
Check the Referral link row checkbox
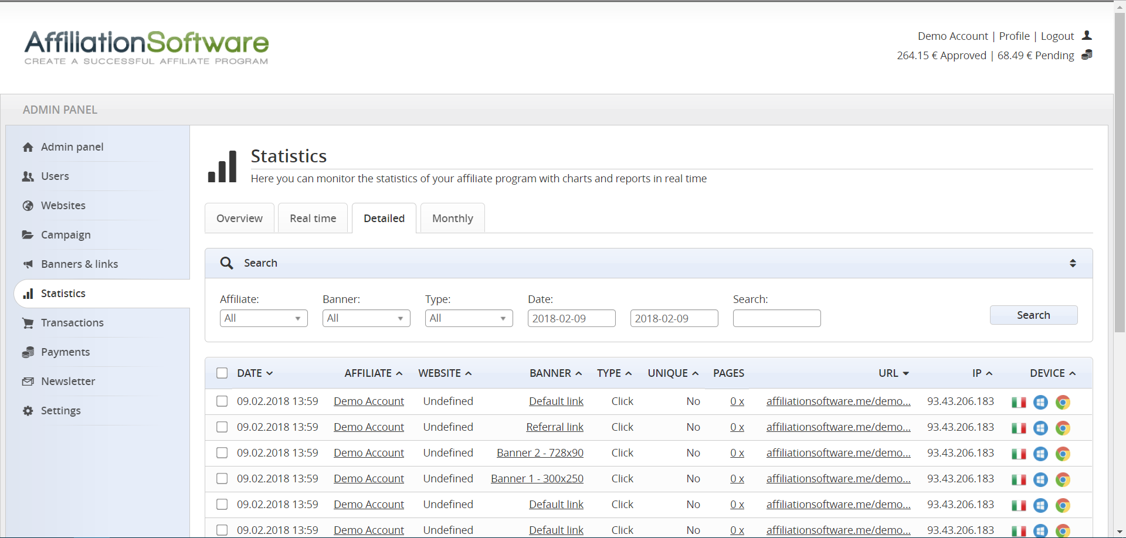point(222,427)
